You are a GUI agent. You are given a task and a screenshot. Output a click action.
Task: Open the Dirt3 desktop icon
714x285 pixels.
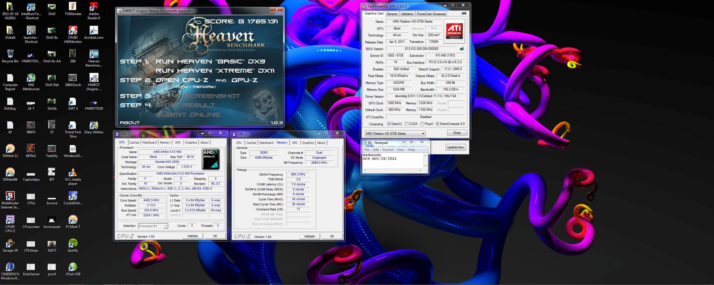pyautogui.click(x=52, y=9)
